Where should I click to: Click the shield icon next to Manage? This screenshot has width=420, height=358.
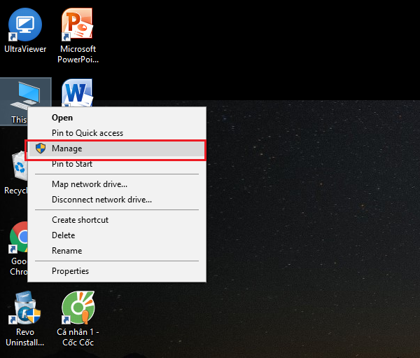pyautogui.click(x=41, y=149)
